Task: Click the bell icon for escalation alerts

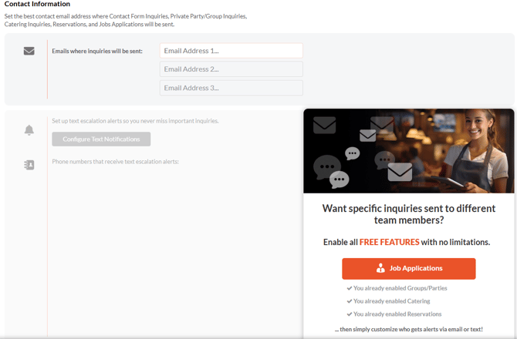Action: [29, 130]
